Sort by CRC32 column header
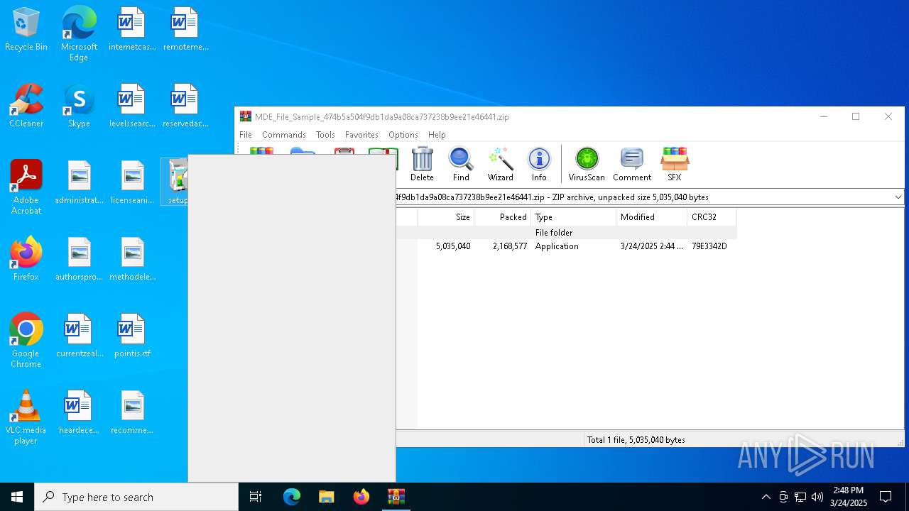Viewport: 909px width, 511px height. pyautogui.click(x=712, y=217)
